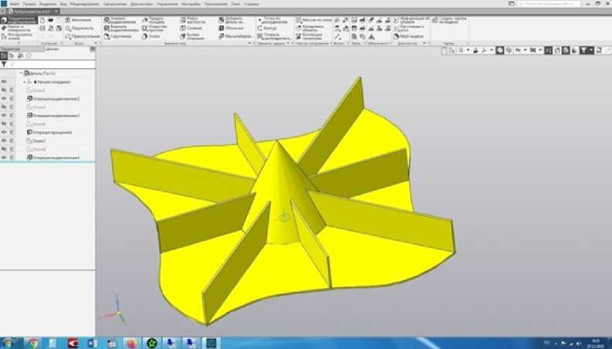Choose the Окружность circle tool
Image resolution: width=612 pixels, height=349 pixels.
pyautogui.click(x=80, y=28)
